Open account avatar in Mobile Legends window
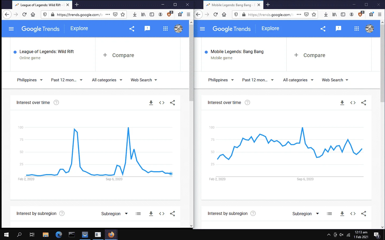 (369, 29)
